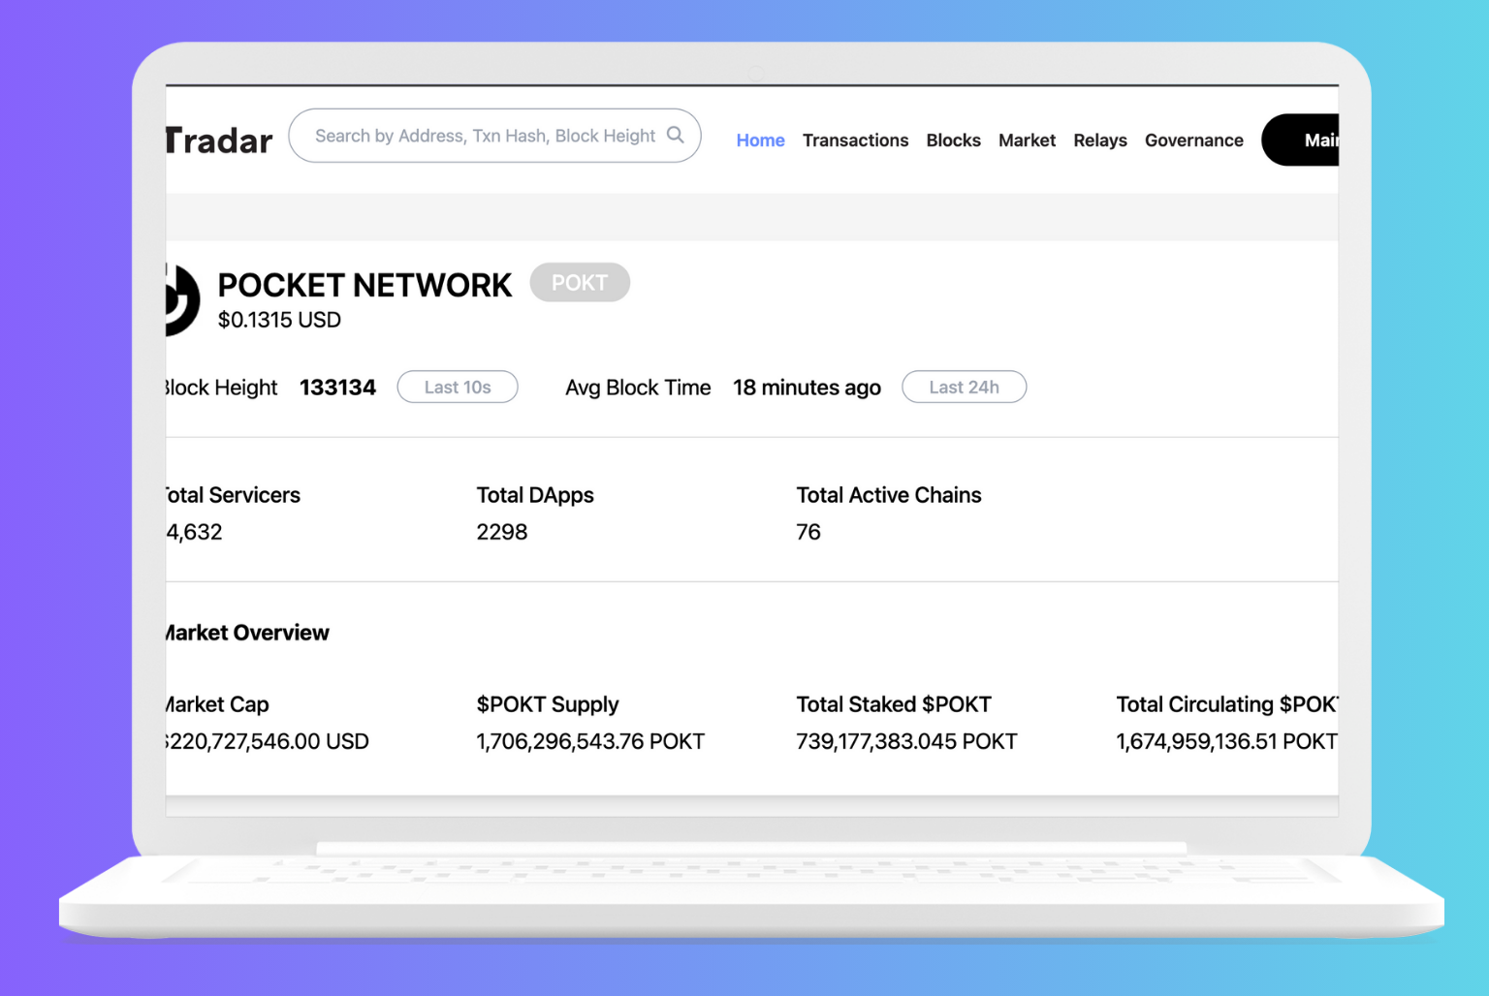Open the Governance nav item
This screenshot has height=996, width=1489.
pyautogui.click(x=1193, y=140)
